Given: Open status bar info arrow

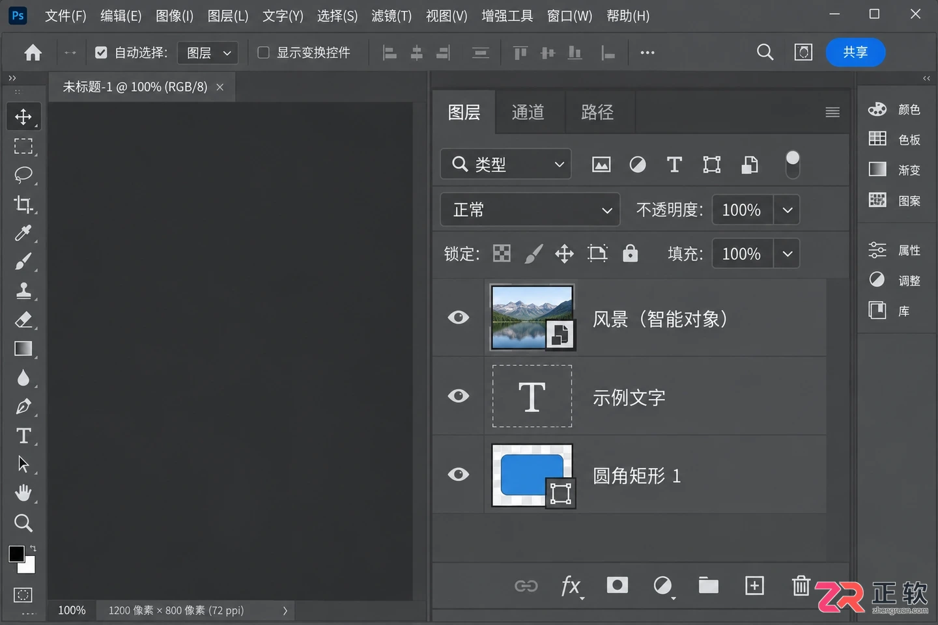Looking at the screenshot, I should click(285, 611).
